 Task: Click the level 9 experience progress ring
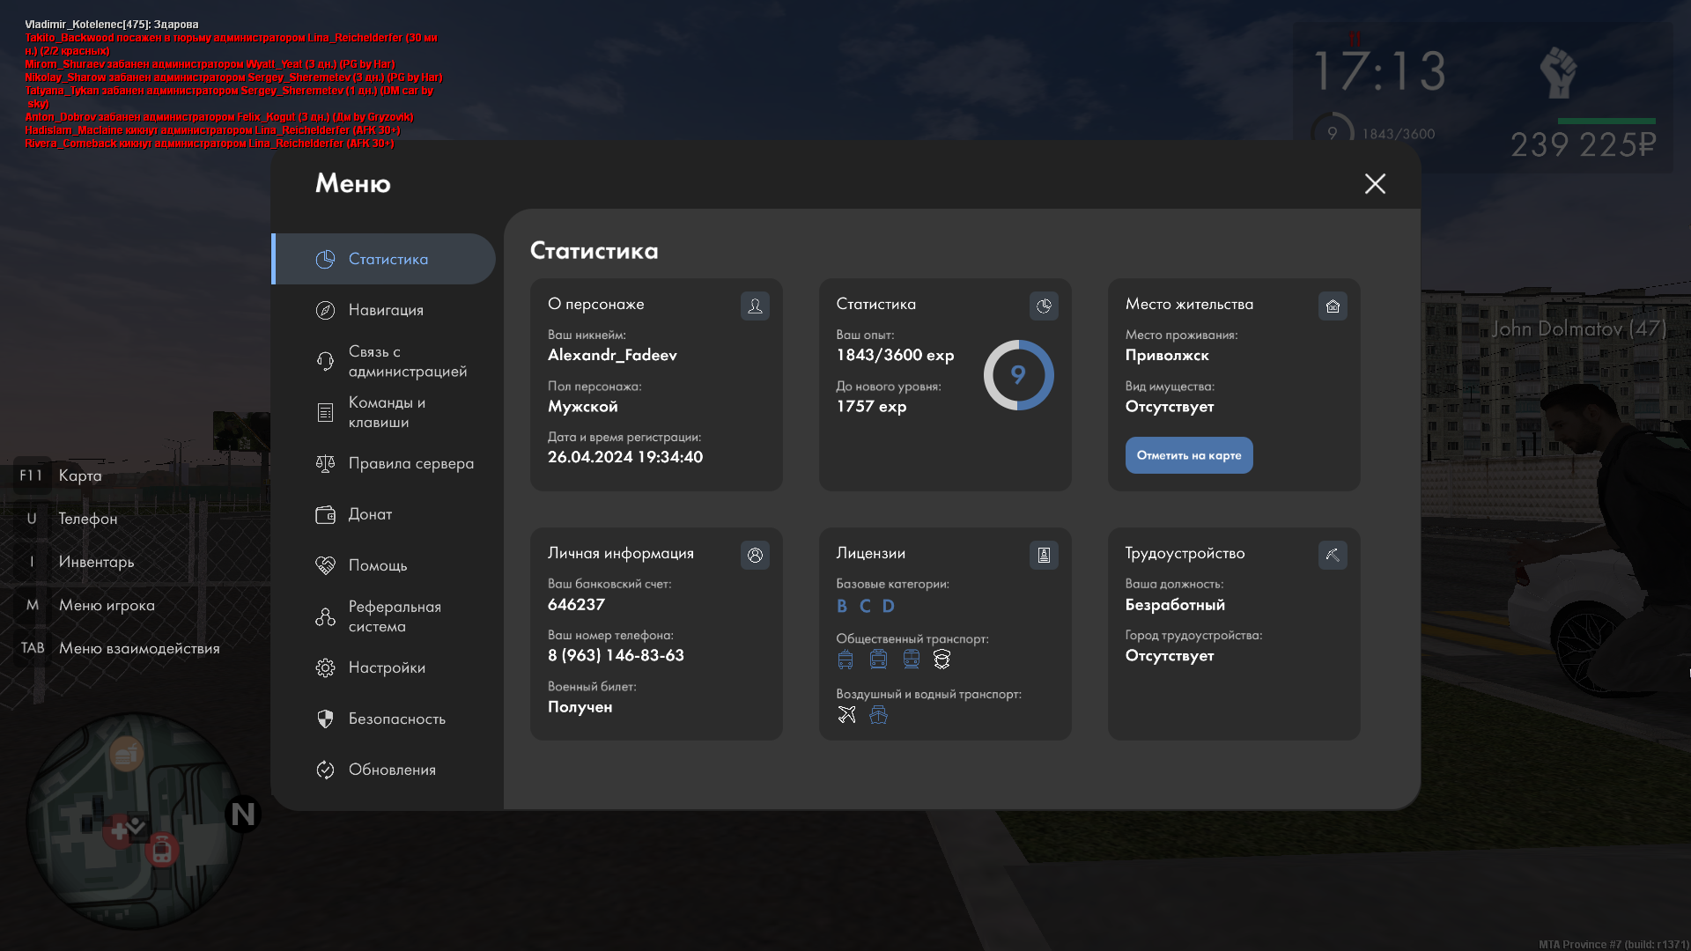1018,375
